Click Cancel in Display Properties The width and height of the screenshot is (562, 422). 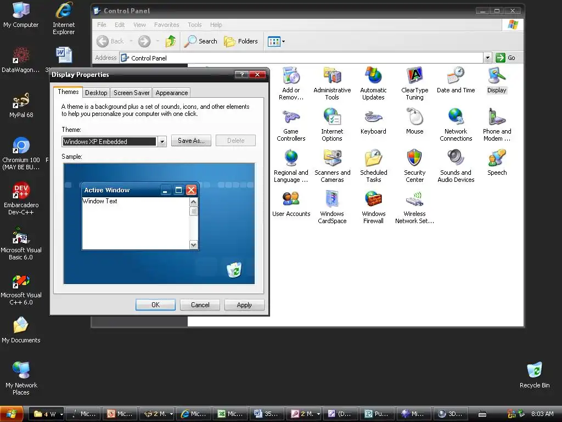pos(200,304)
